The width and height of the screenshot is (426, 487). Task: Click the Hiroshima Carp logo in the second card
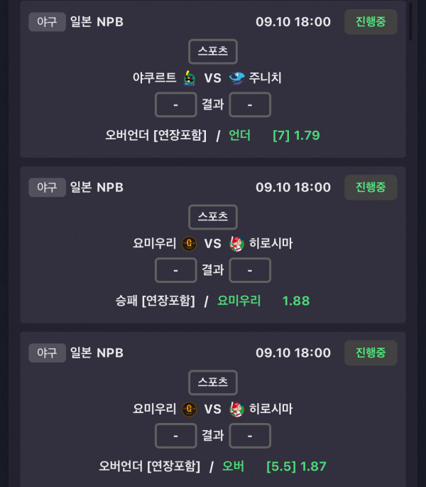pos(236,243)
